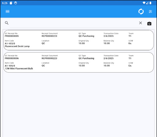
Task: Open the hamburger navigation menu
Action: pyautogui.click(x=7, y=11)
